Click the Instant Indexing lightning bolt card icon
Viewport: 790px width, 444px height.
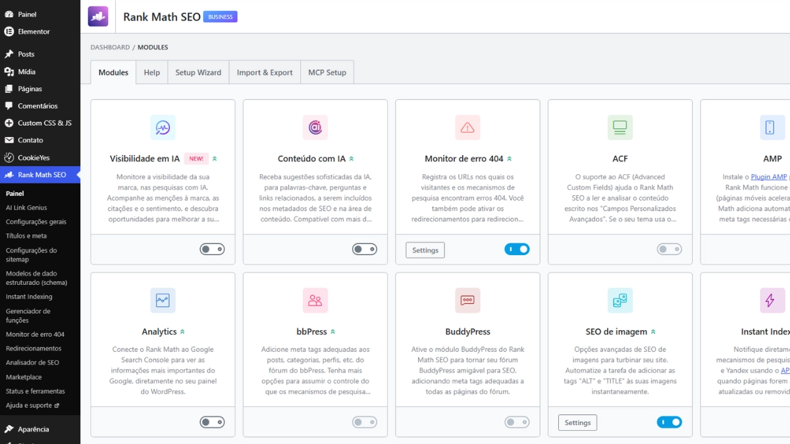(772, 301)
